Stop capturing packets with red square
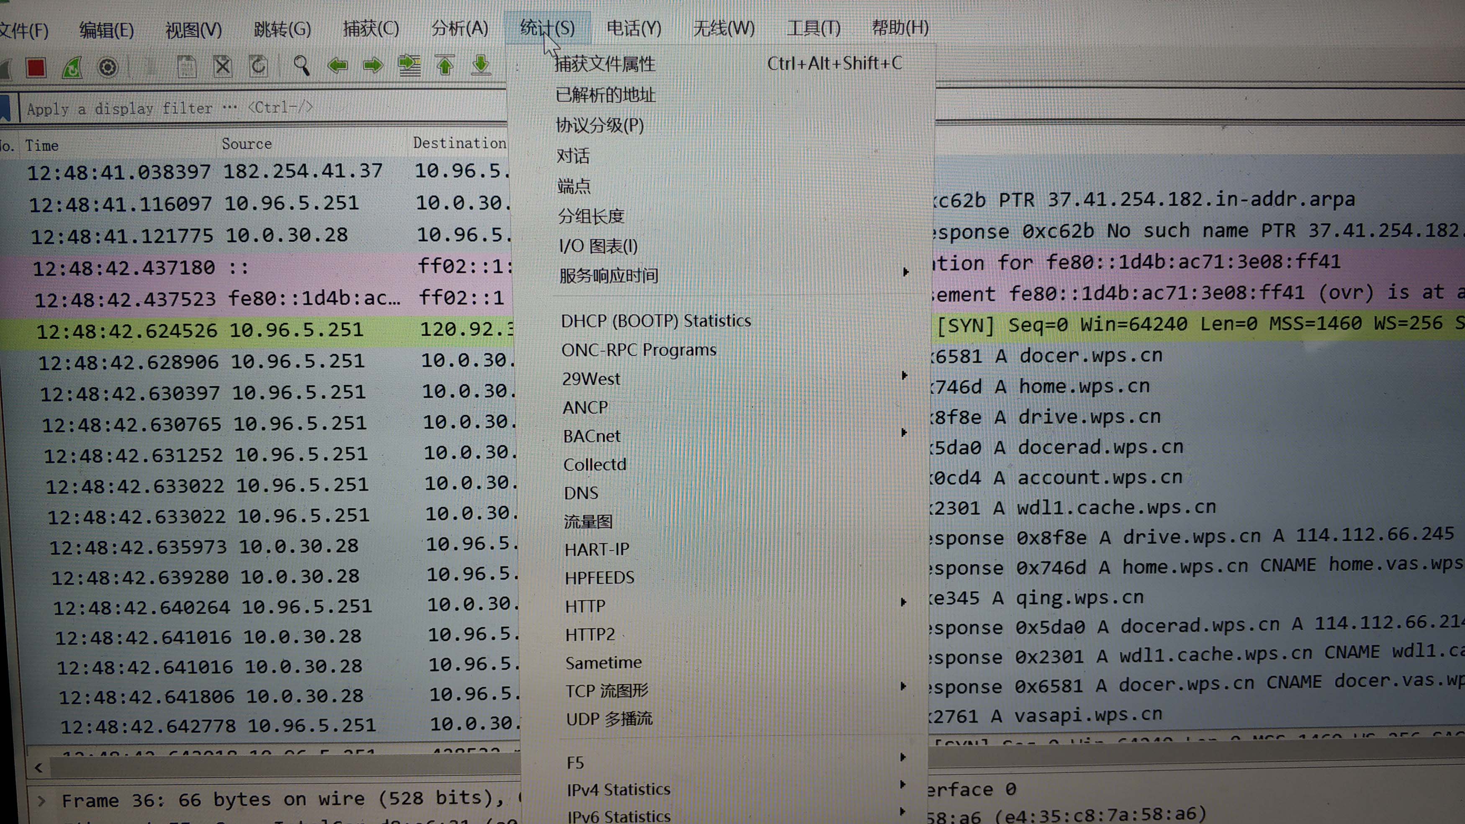Viewport: 1465px width, 824px height. click(36, 68)
